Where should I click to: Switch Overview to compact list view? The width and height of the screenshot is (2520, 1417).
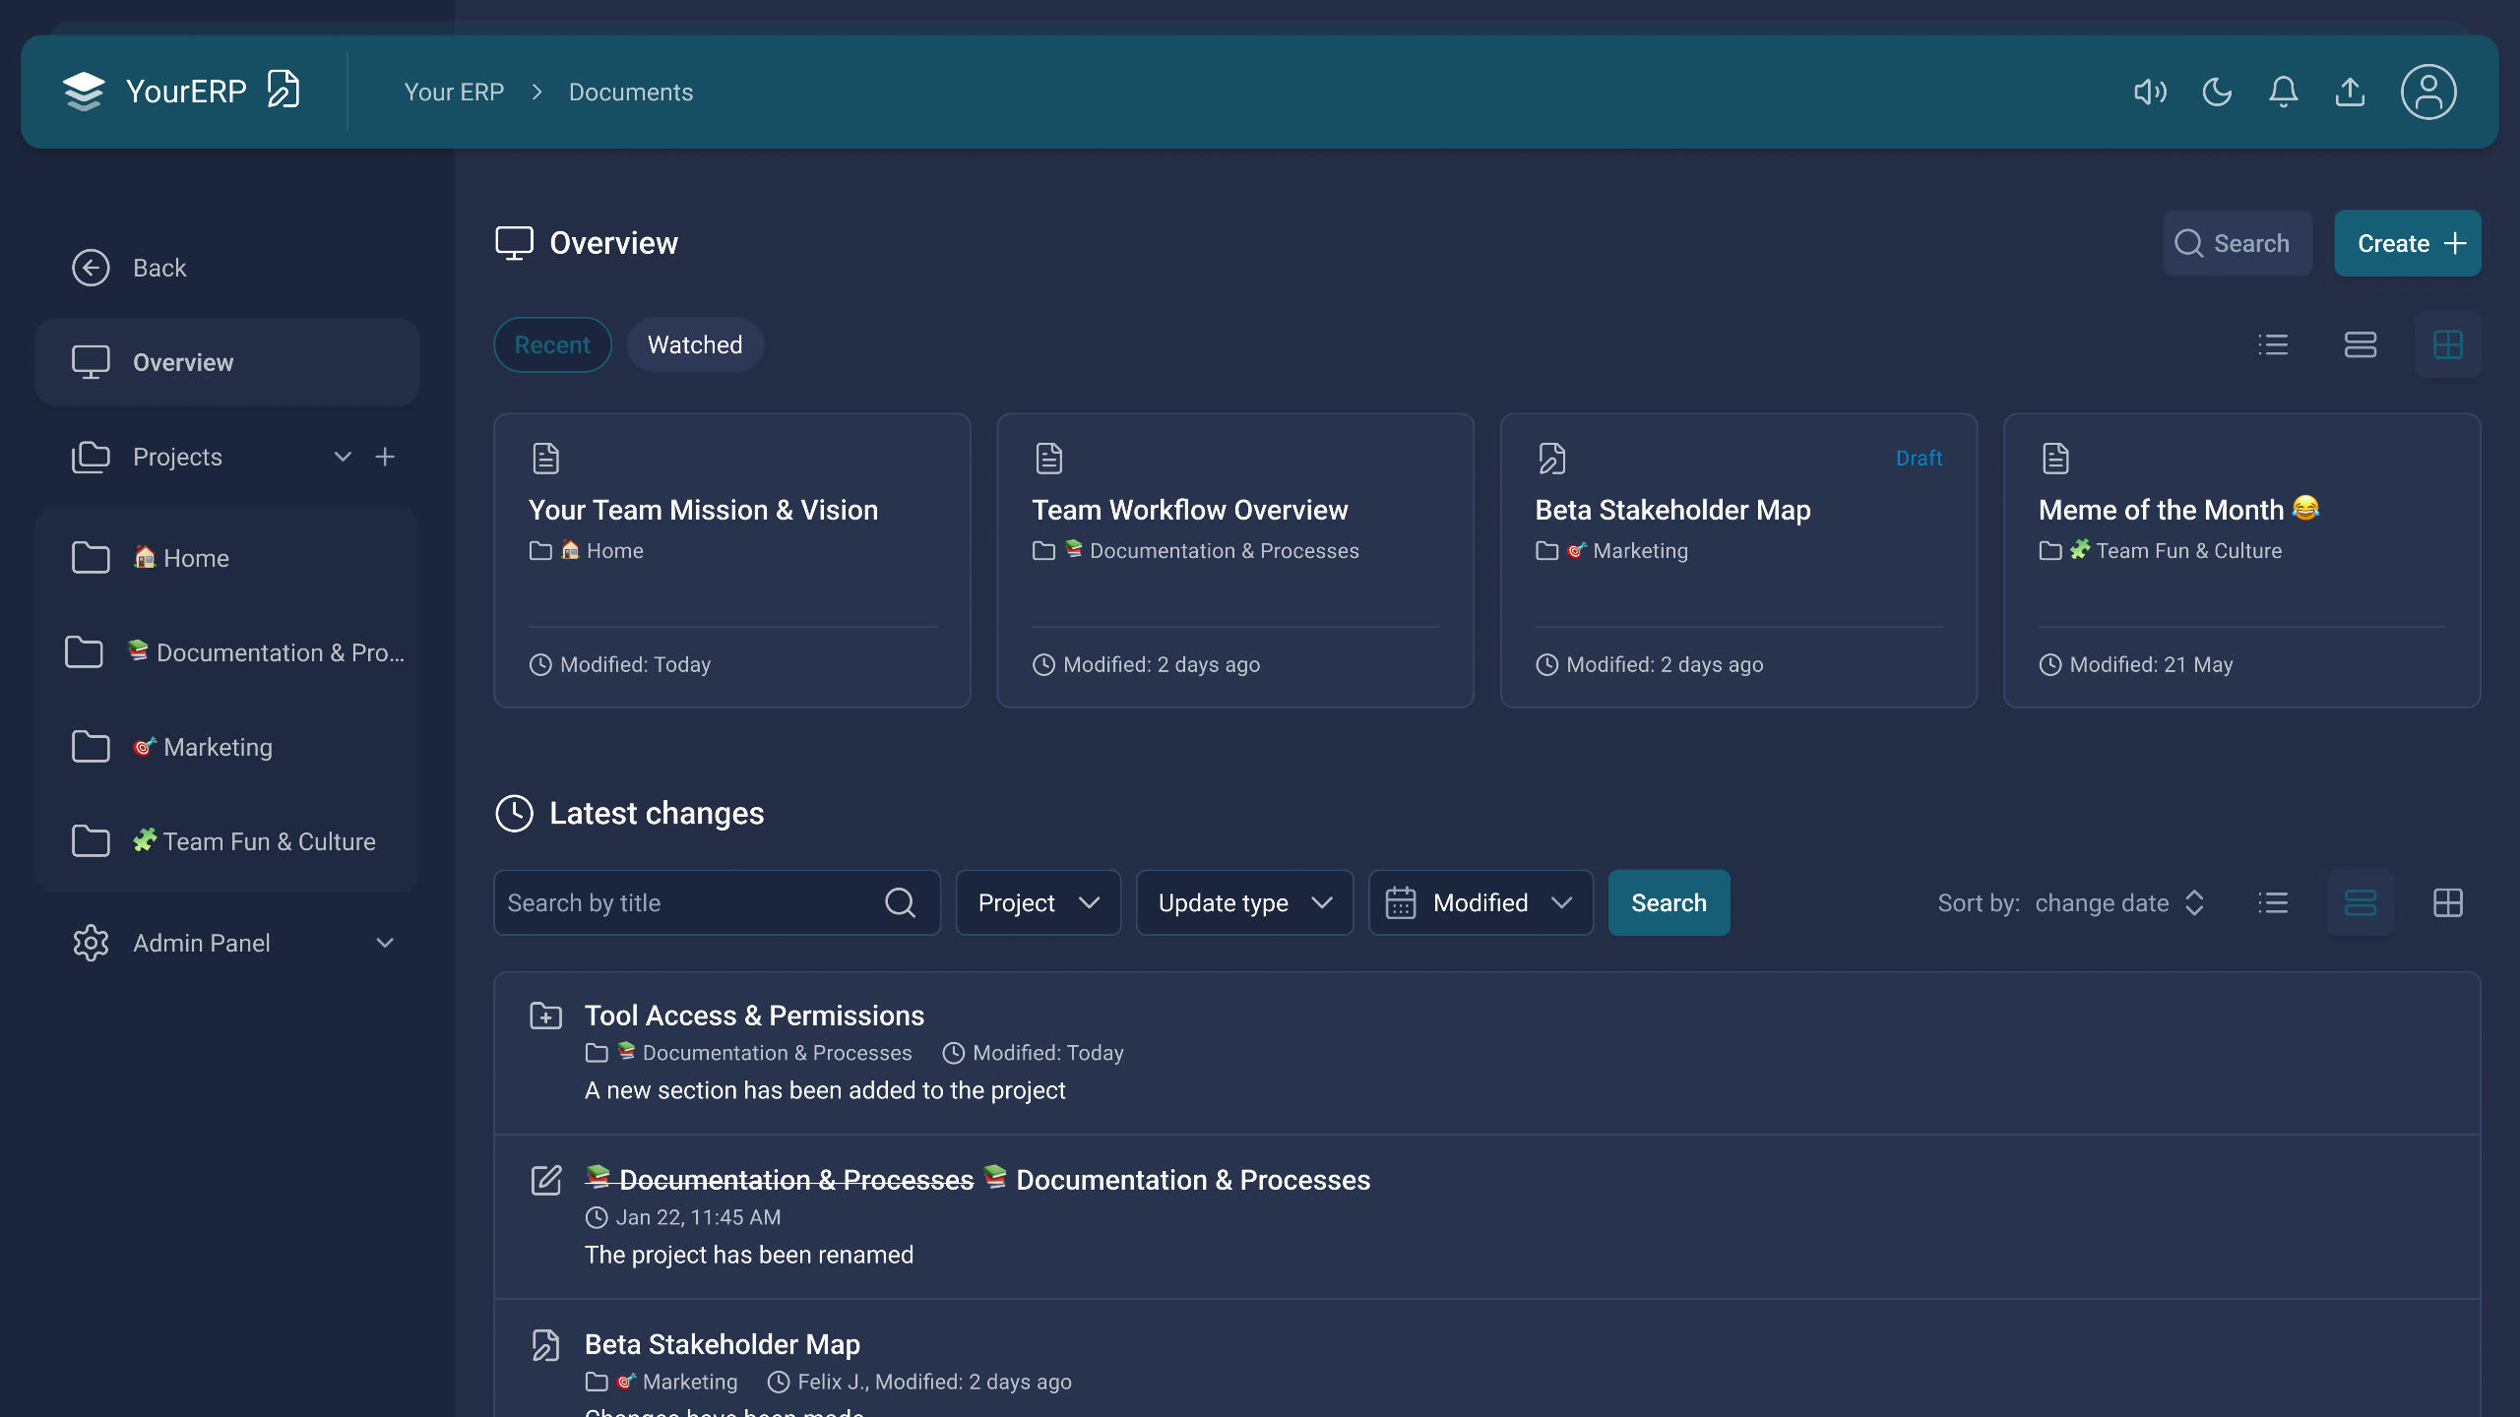2273,344
